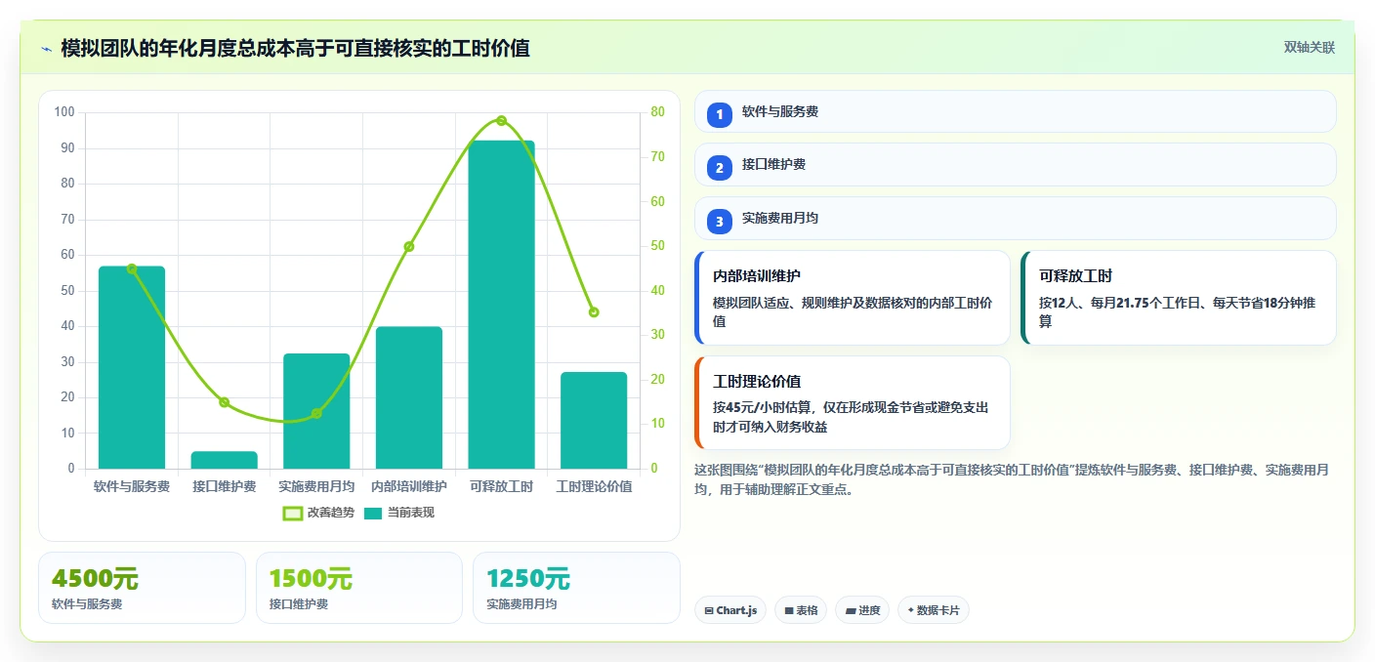Click the Chart.js tag
The height and width of the screenshot is (662, 1375).
click(x=730, y=610)
